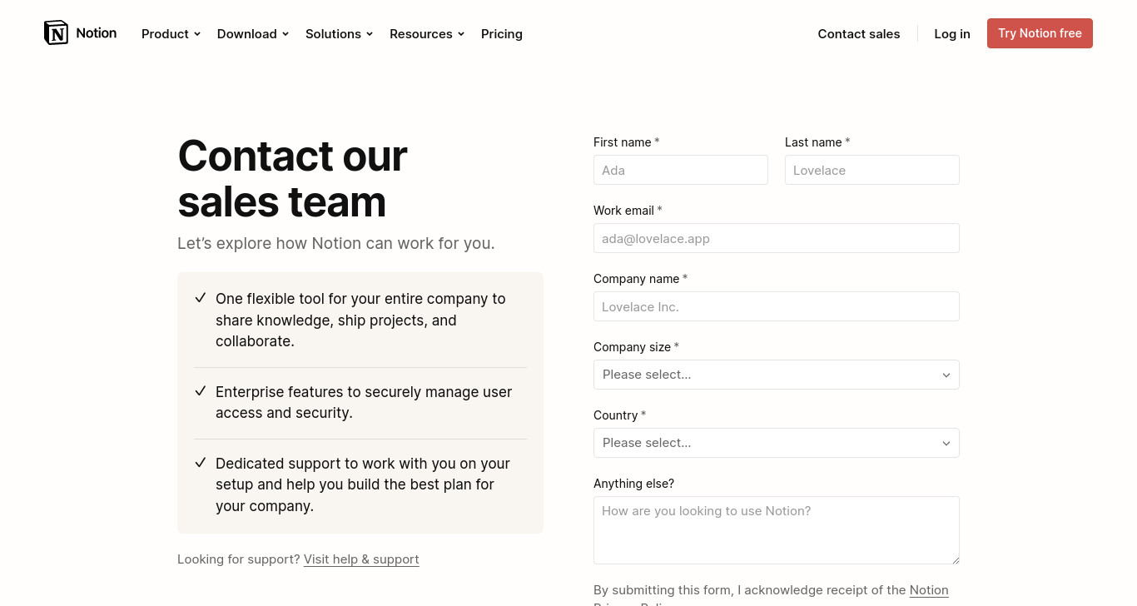The height and width of the screenshot is (606, 1137).
Task: Expand the Download menu
Action: [253, 34]
